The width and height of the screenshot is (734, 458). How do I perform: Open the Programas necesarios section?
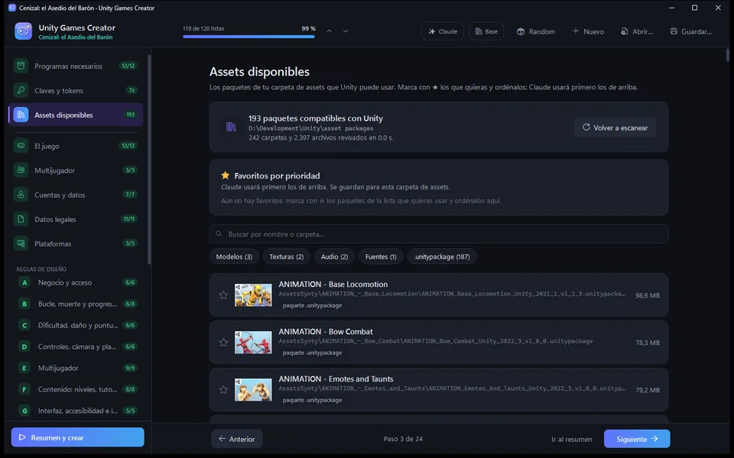pyautogui.click(x=76, y=66)
